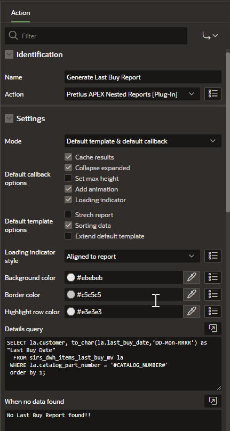Viewport: 230px width, 431px height.
Task: Collapse the Identification section
Action: click(9, 54)
